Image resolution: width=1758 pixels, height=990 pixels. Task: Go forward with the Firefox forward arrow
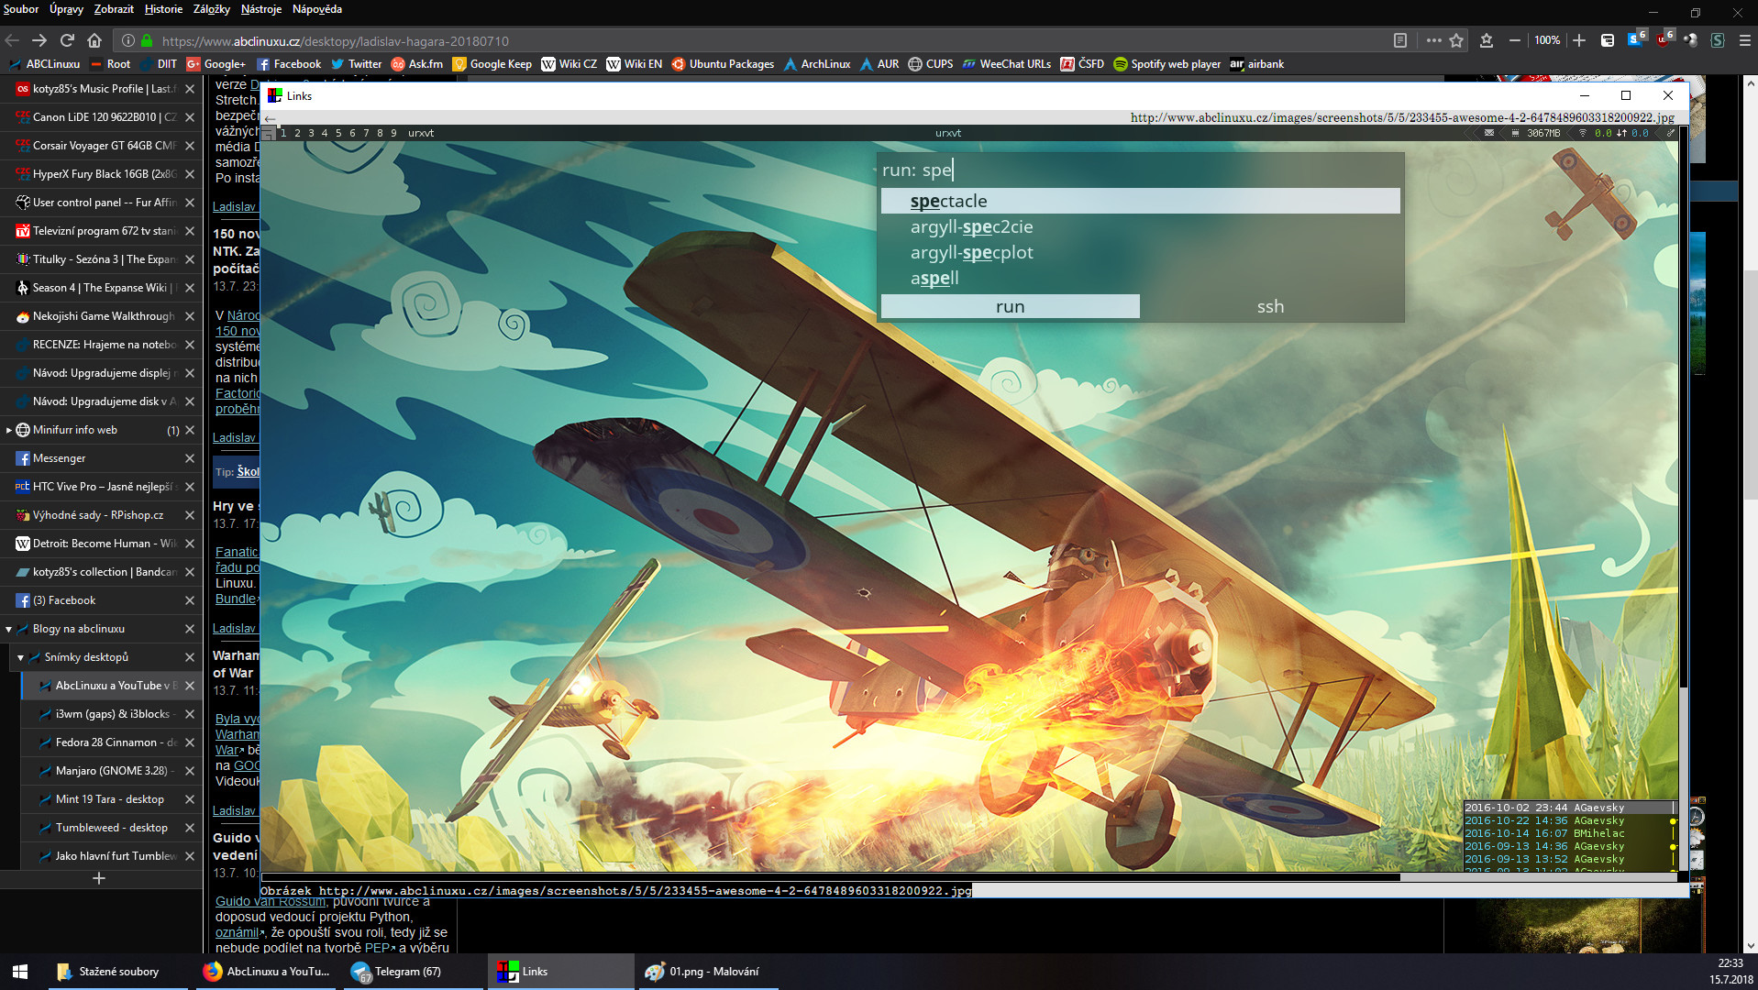(39, 40)
